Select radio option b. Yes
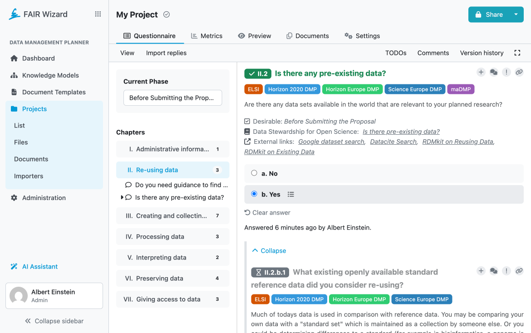The image size is (531, 333). (254, 194)
